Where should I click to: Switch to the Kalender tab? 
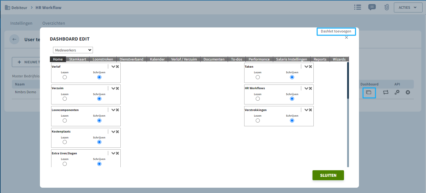(x=157, y=59)
